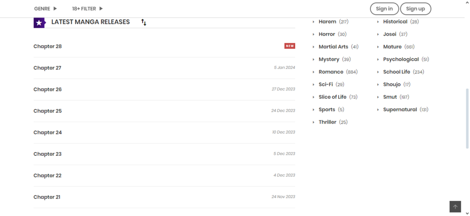
Task: Open Chapter 21 release
Action: (47, 197)
